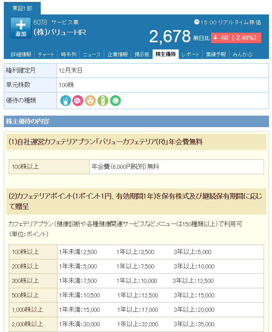The image size is (272, 332).
Task: Open the 時系列 tab
Action: (x=68, y=54)
